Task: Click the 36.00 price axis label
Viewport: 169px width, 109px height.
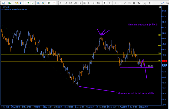Action: (x=164, y=105)
